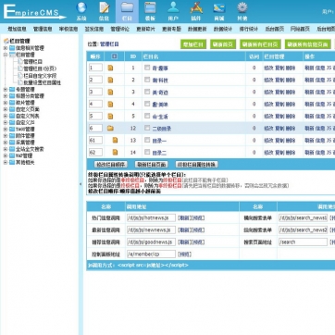The image size is (335, 335).
Task: Tick the checkbox beside 二级目录
Action: [147, 128]
